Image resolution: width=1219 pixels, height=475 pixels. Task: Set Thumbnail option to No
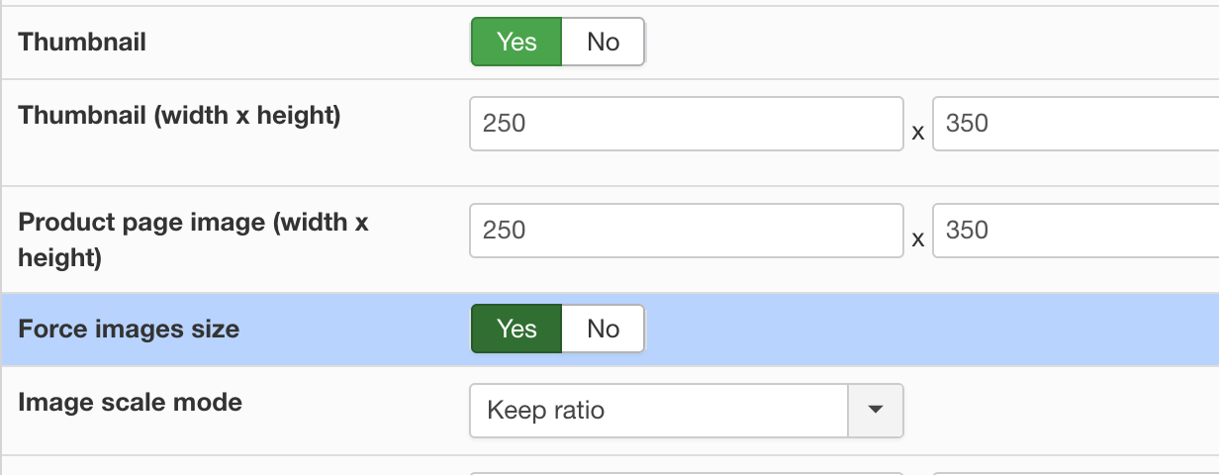pos(603,42)
